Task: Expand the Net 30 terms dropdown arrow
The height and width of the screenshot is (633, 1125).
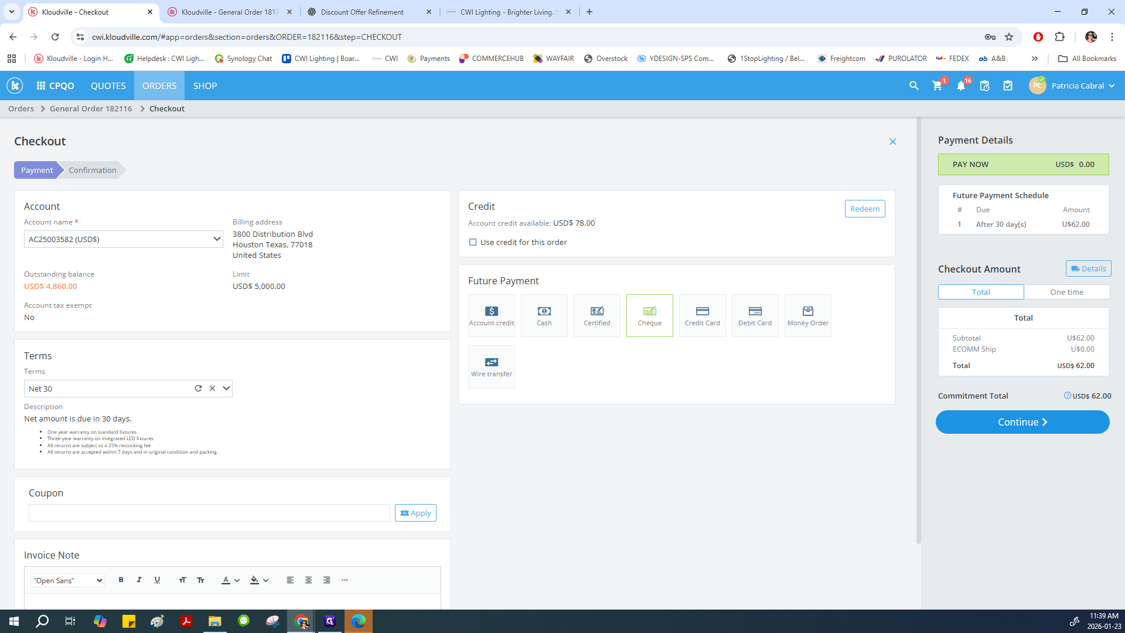Action: tap(226, 389)
